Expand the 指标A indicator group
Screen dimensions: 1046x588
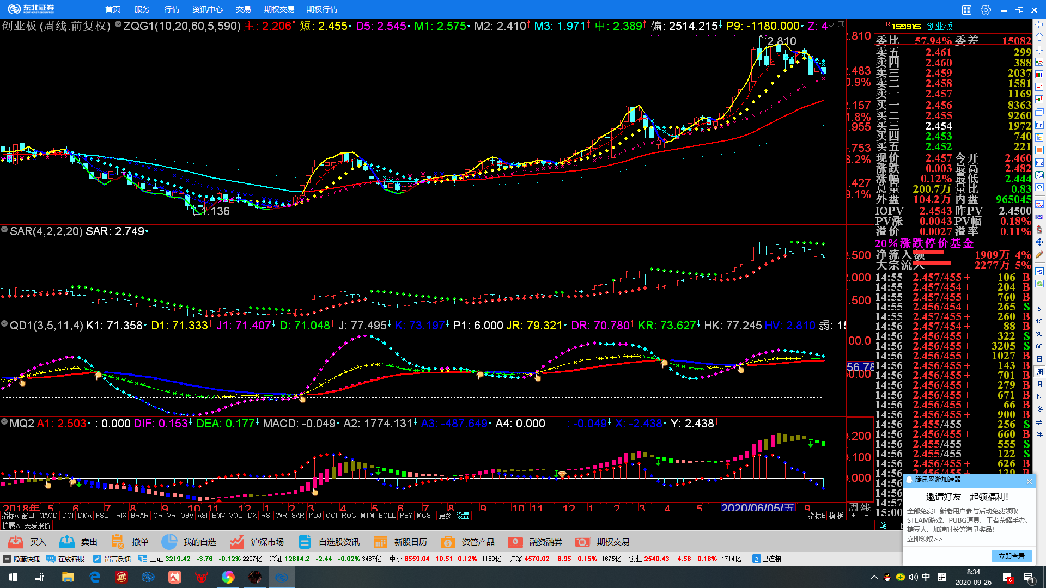(x=10, y=516)
